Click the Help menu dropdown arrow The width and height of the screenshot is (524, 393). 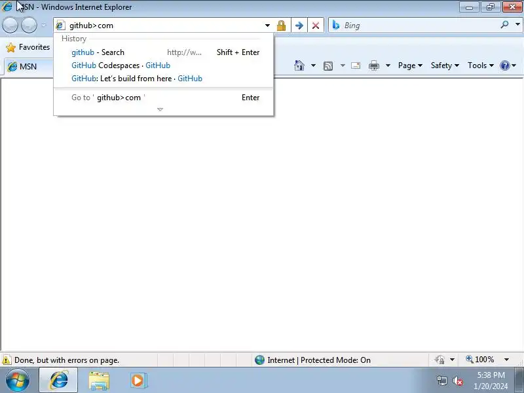(514, 65)
